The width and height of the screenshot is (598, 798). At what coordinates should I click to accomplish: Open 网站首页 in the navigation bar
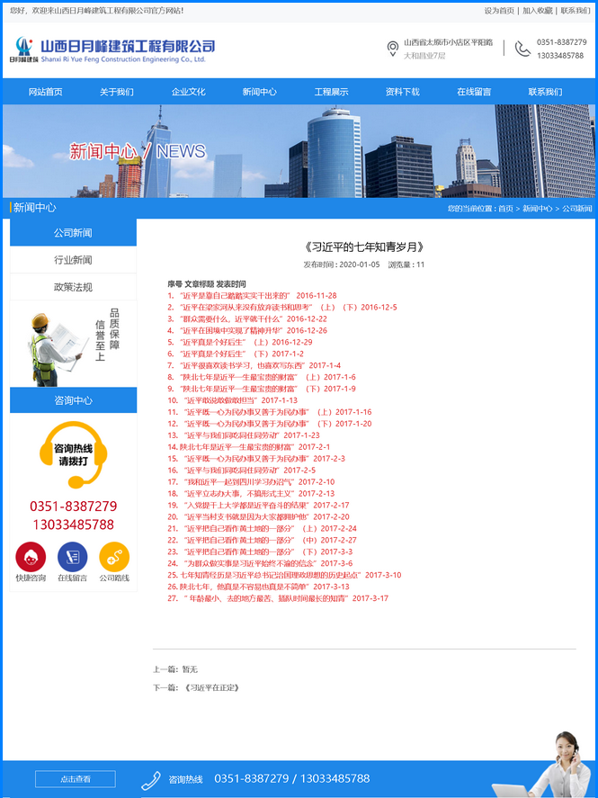point(46,92)
